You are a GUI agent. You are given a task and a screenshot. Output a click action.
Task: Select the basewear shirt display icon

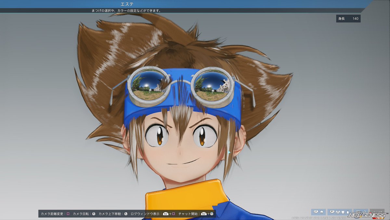tap(343, 212)
